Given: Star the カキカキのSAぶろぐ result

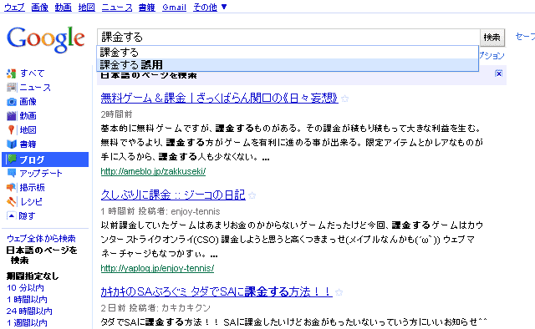Looking at the screenshot, I should (x=339, y=292).
